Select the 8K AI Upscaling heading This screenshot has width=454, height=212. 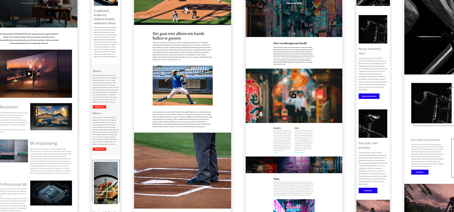pyautogui.click(x=44, y=143)
